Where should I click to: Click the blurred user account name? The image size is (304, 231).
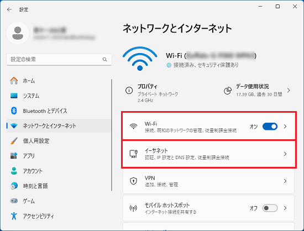point(50,30)
